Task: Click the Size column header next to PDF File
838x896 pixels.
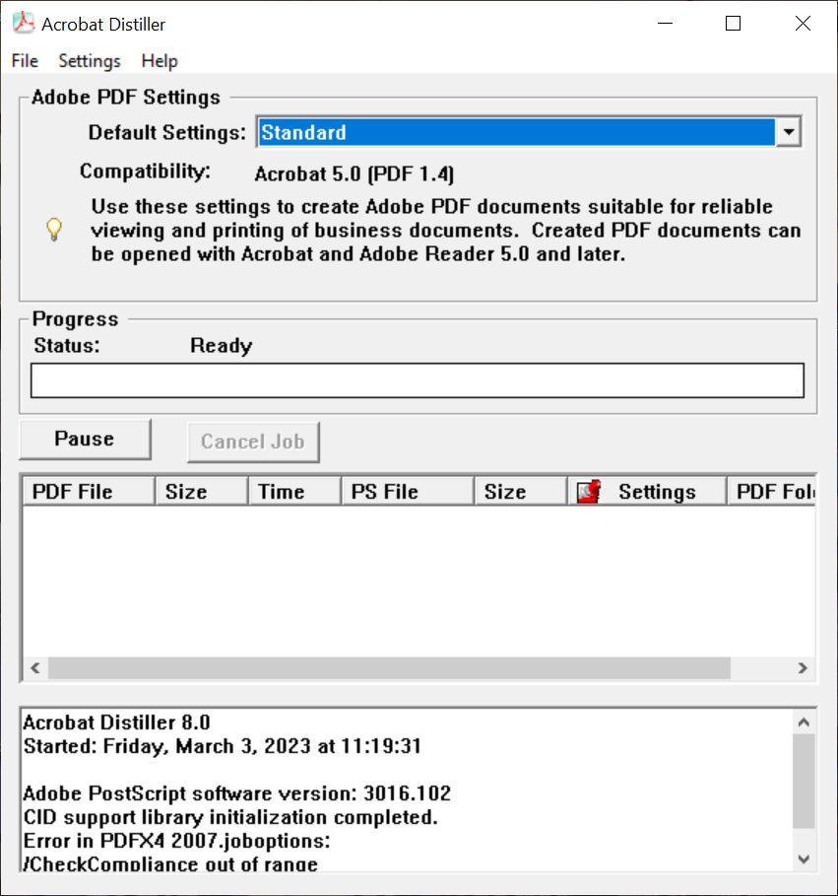Action: pyautogui.click(x=201, y=492)
